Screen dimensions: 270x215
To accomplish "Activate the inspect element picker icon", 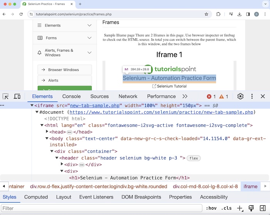I will tap(5, 96).
